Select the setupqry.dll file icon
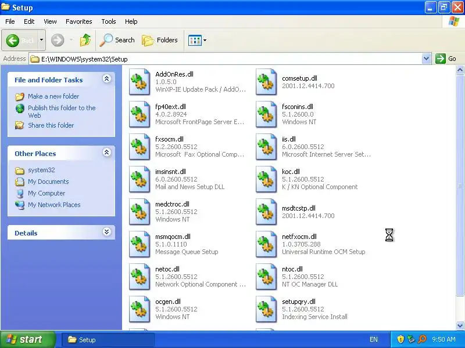465x348 pixels. click(x=266, y=309)
